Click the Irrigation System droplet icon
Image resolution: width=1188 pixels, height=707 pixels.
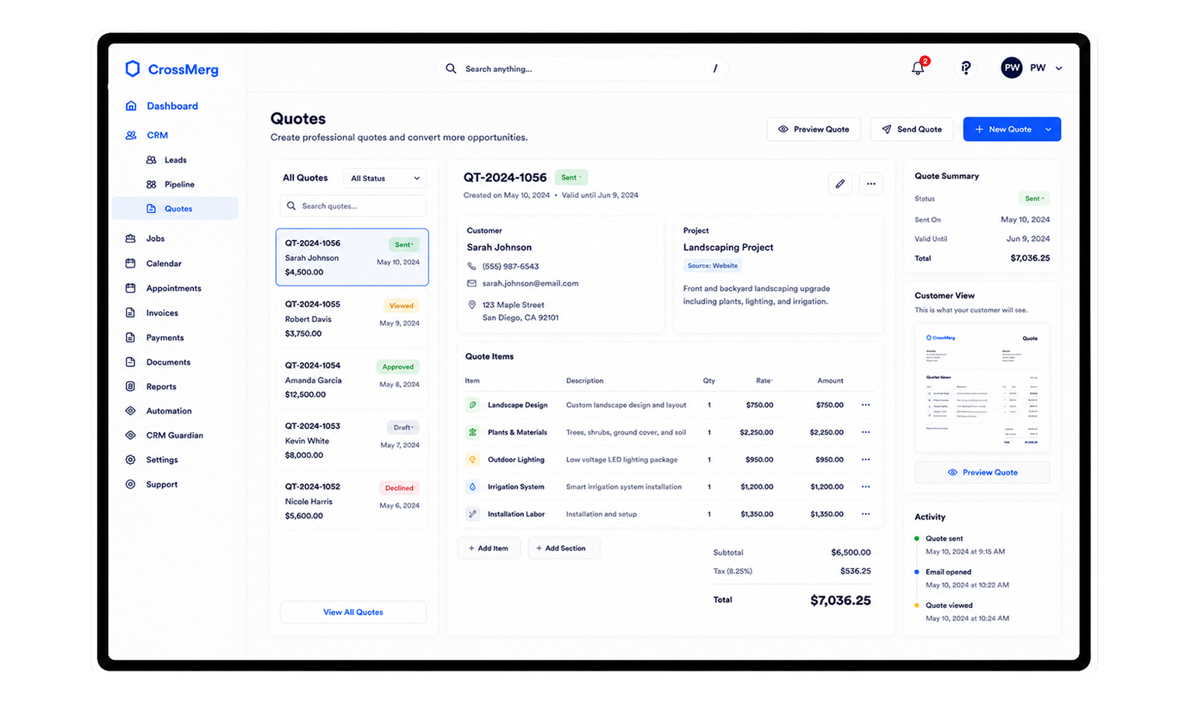point(473,486)
